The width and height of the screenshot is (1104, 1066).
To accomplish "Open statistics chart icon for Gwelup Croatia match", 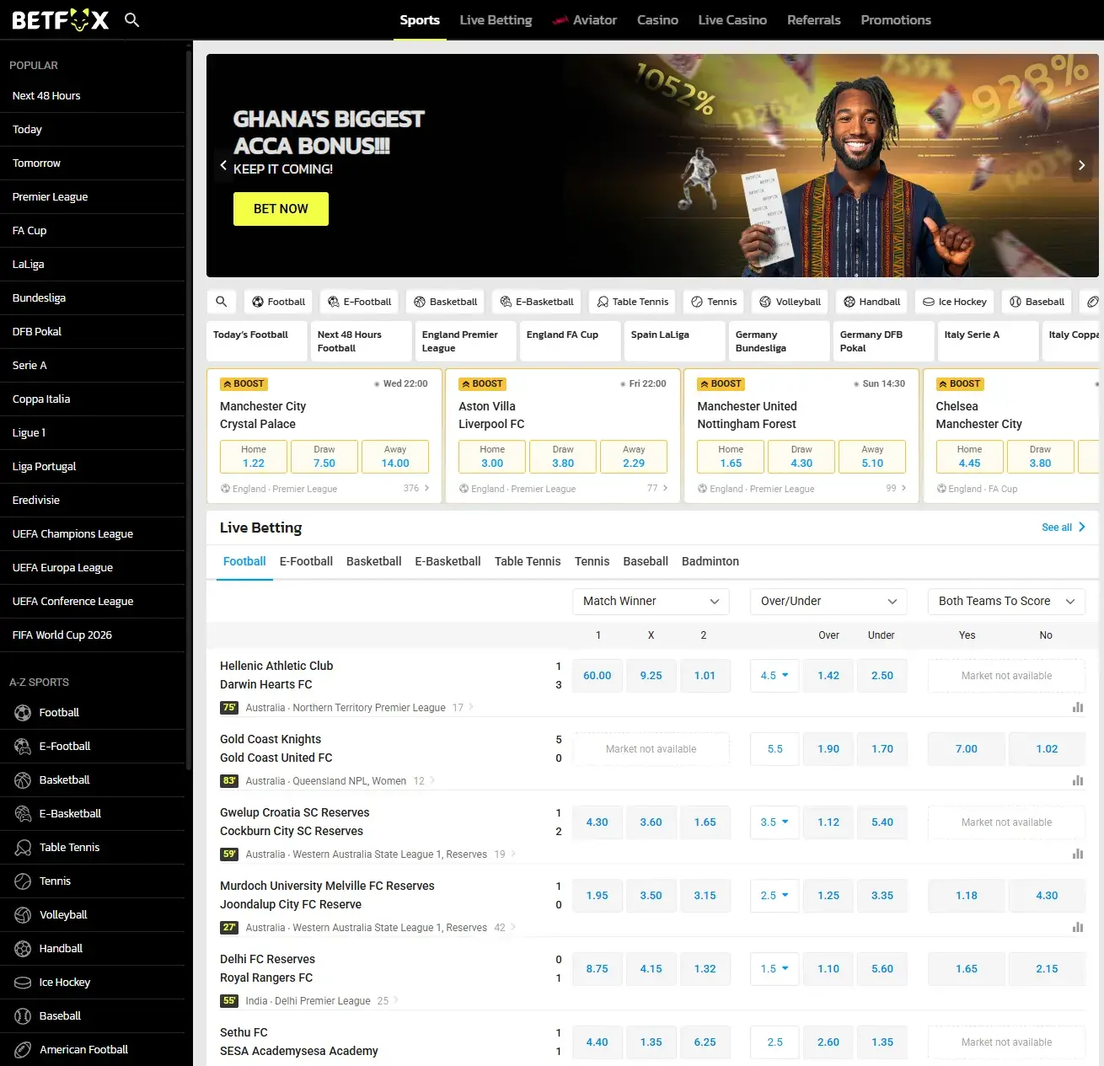I will coord(1078,854).
